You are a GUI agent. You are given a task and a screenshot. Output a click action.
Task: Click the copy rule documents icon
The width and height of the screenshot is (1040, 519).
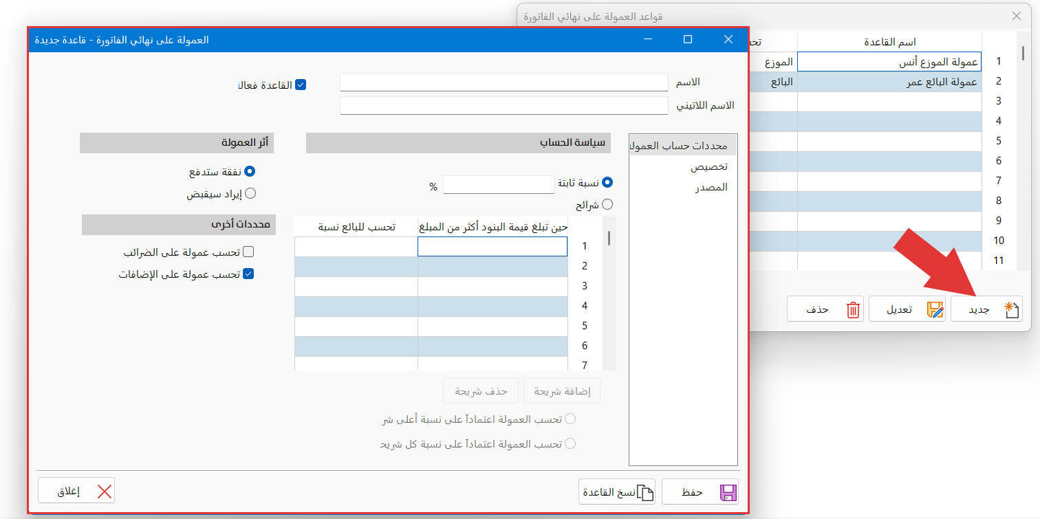pyautogui.click(x=644, y=492)
